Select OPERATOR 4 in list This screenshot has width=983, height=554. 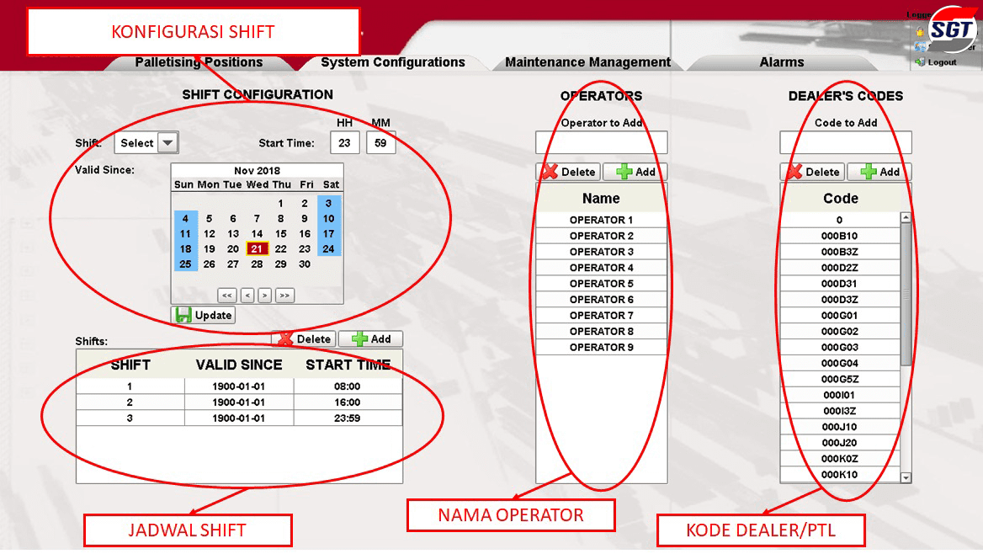pyautogui.click(x=601, y=268)
